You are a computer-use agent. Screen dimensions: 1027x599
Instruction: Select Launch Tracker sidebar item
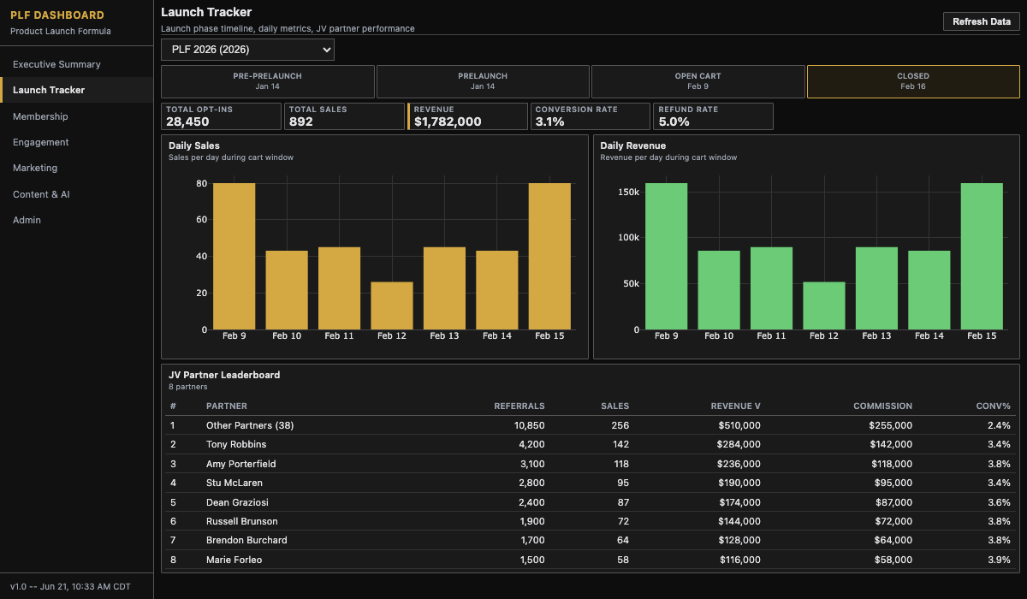coord(77,90)
